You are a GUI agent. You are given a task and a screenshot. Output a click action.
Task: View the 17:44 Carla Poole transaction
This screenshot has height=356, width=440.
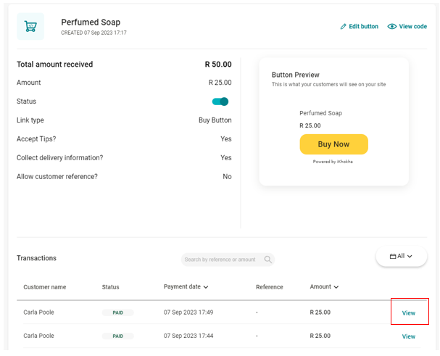coord(409,336)
